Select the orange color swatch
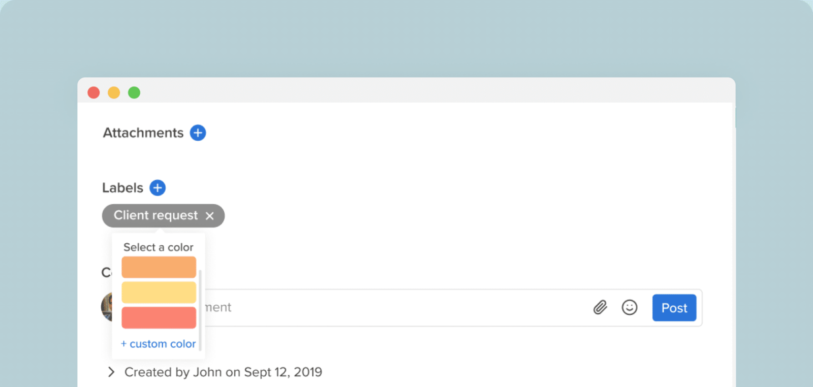This screenshot has height=387, width=813. (x=159, y=267)
